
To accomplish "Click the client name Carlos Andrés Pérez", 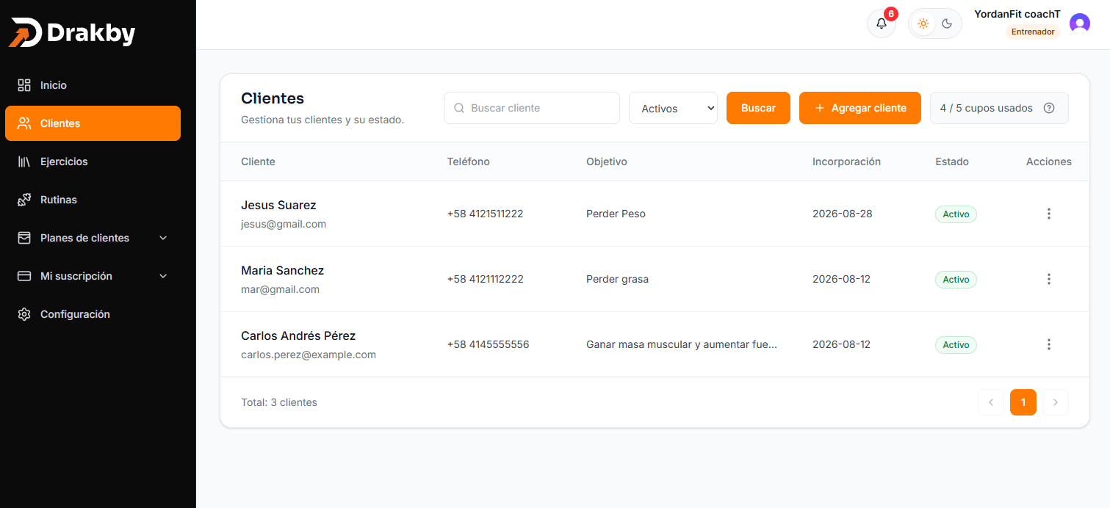I will coord(298,335).
